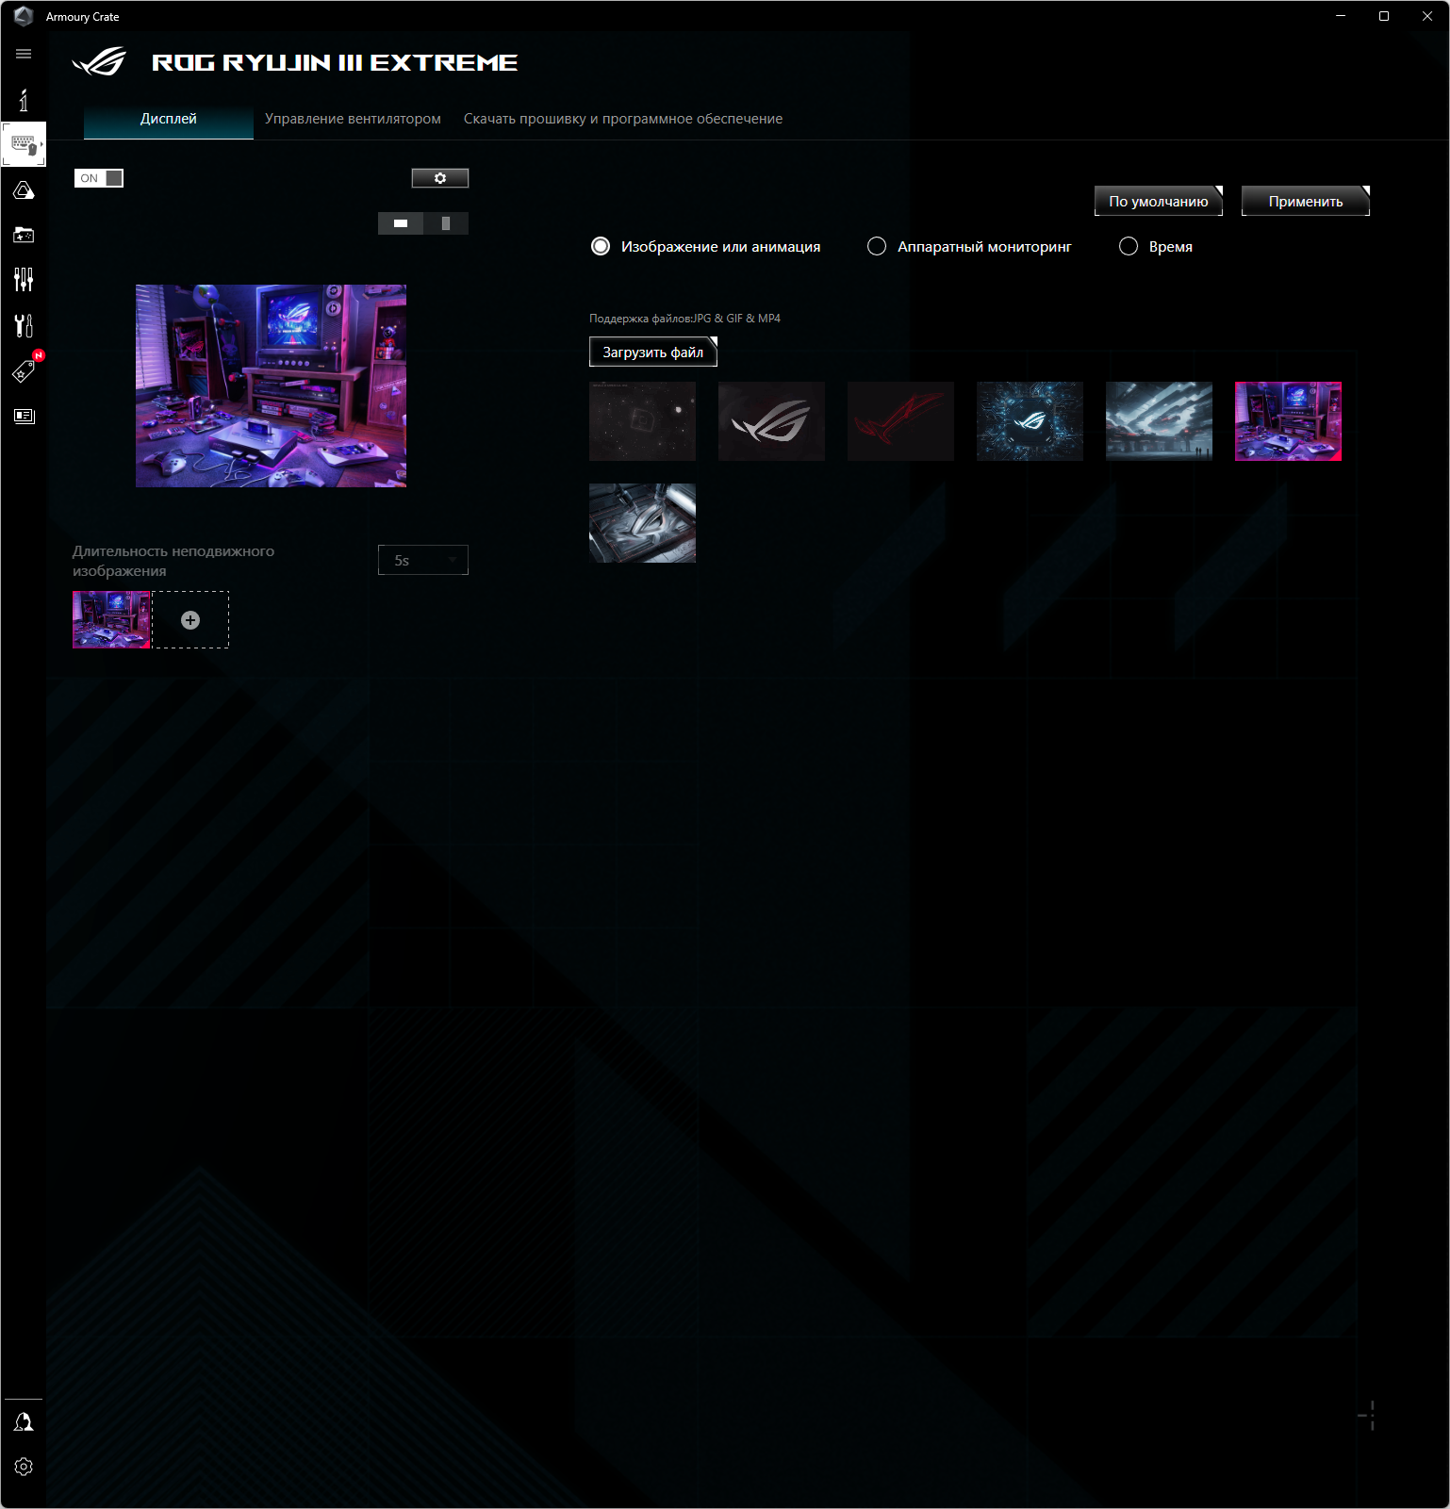Viewport: 1450px width, 1509px height.
Task: Turn off the display ON switch
Action: [x=99, y=178]
